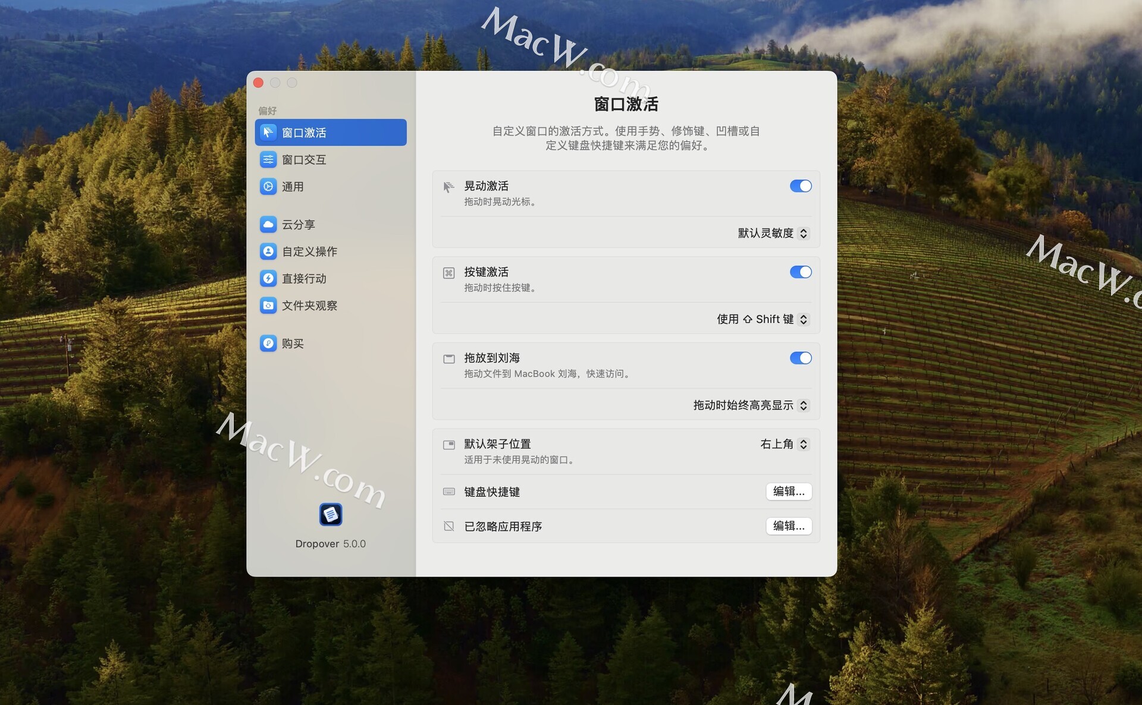Click the 窗口交互 sliders icon in sidebar

[268, 159]
